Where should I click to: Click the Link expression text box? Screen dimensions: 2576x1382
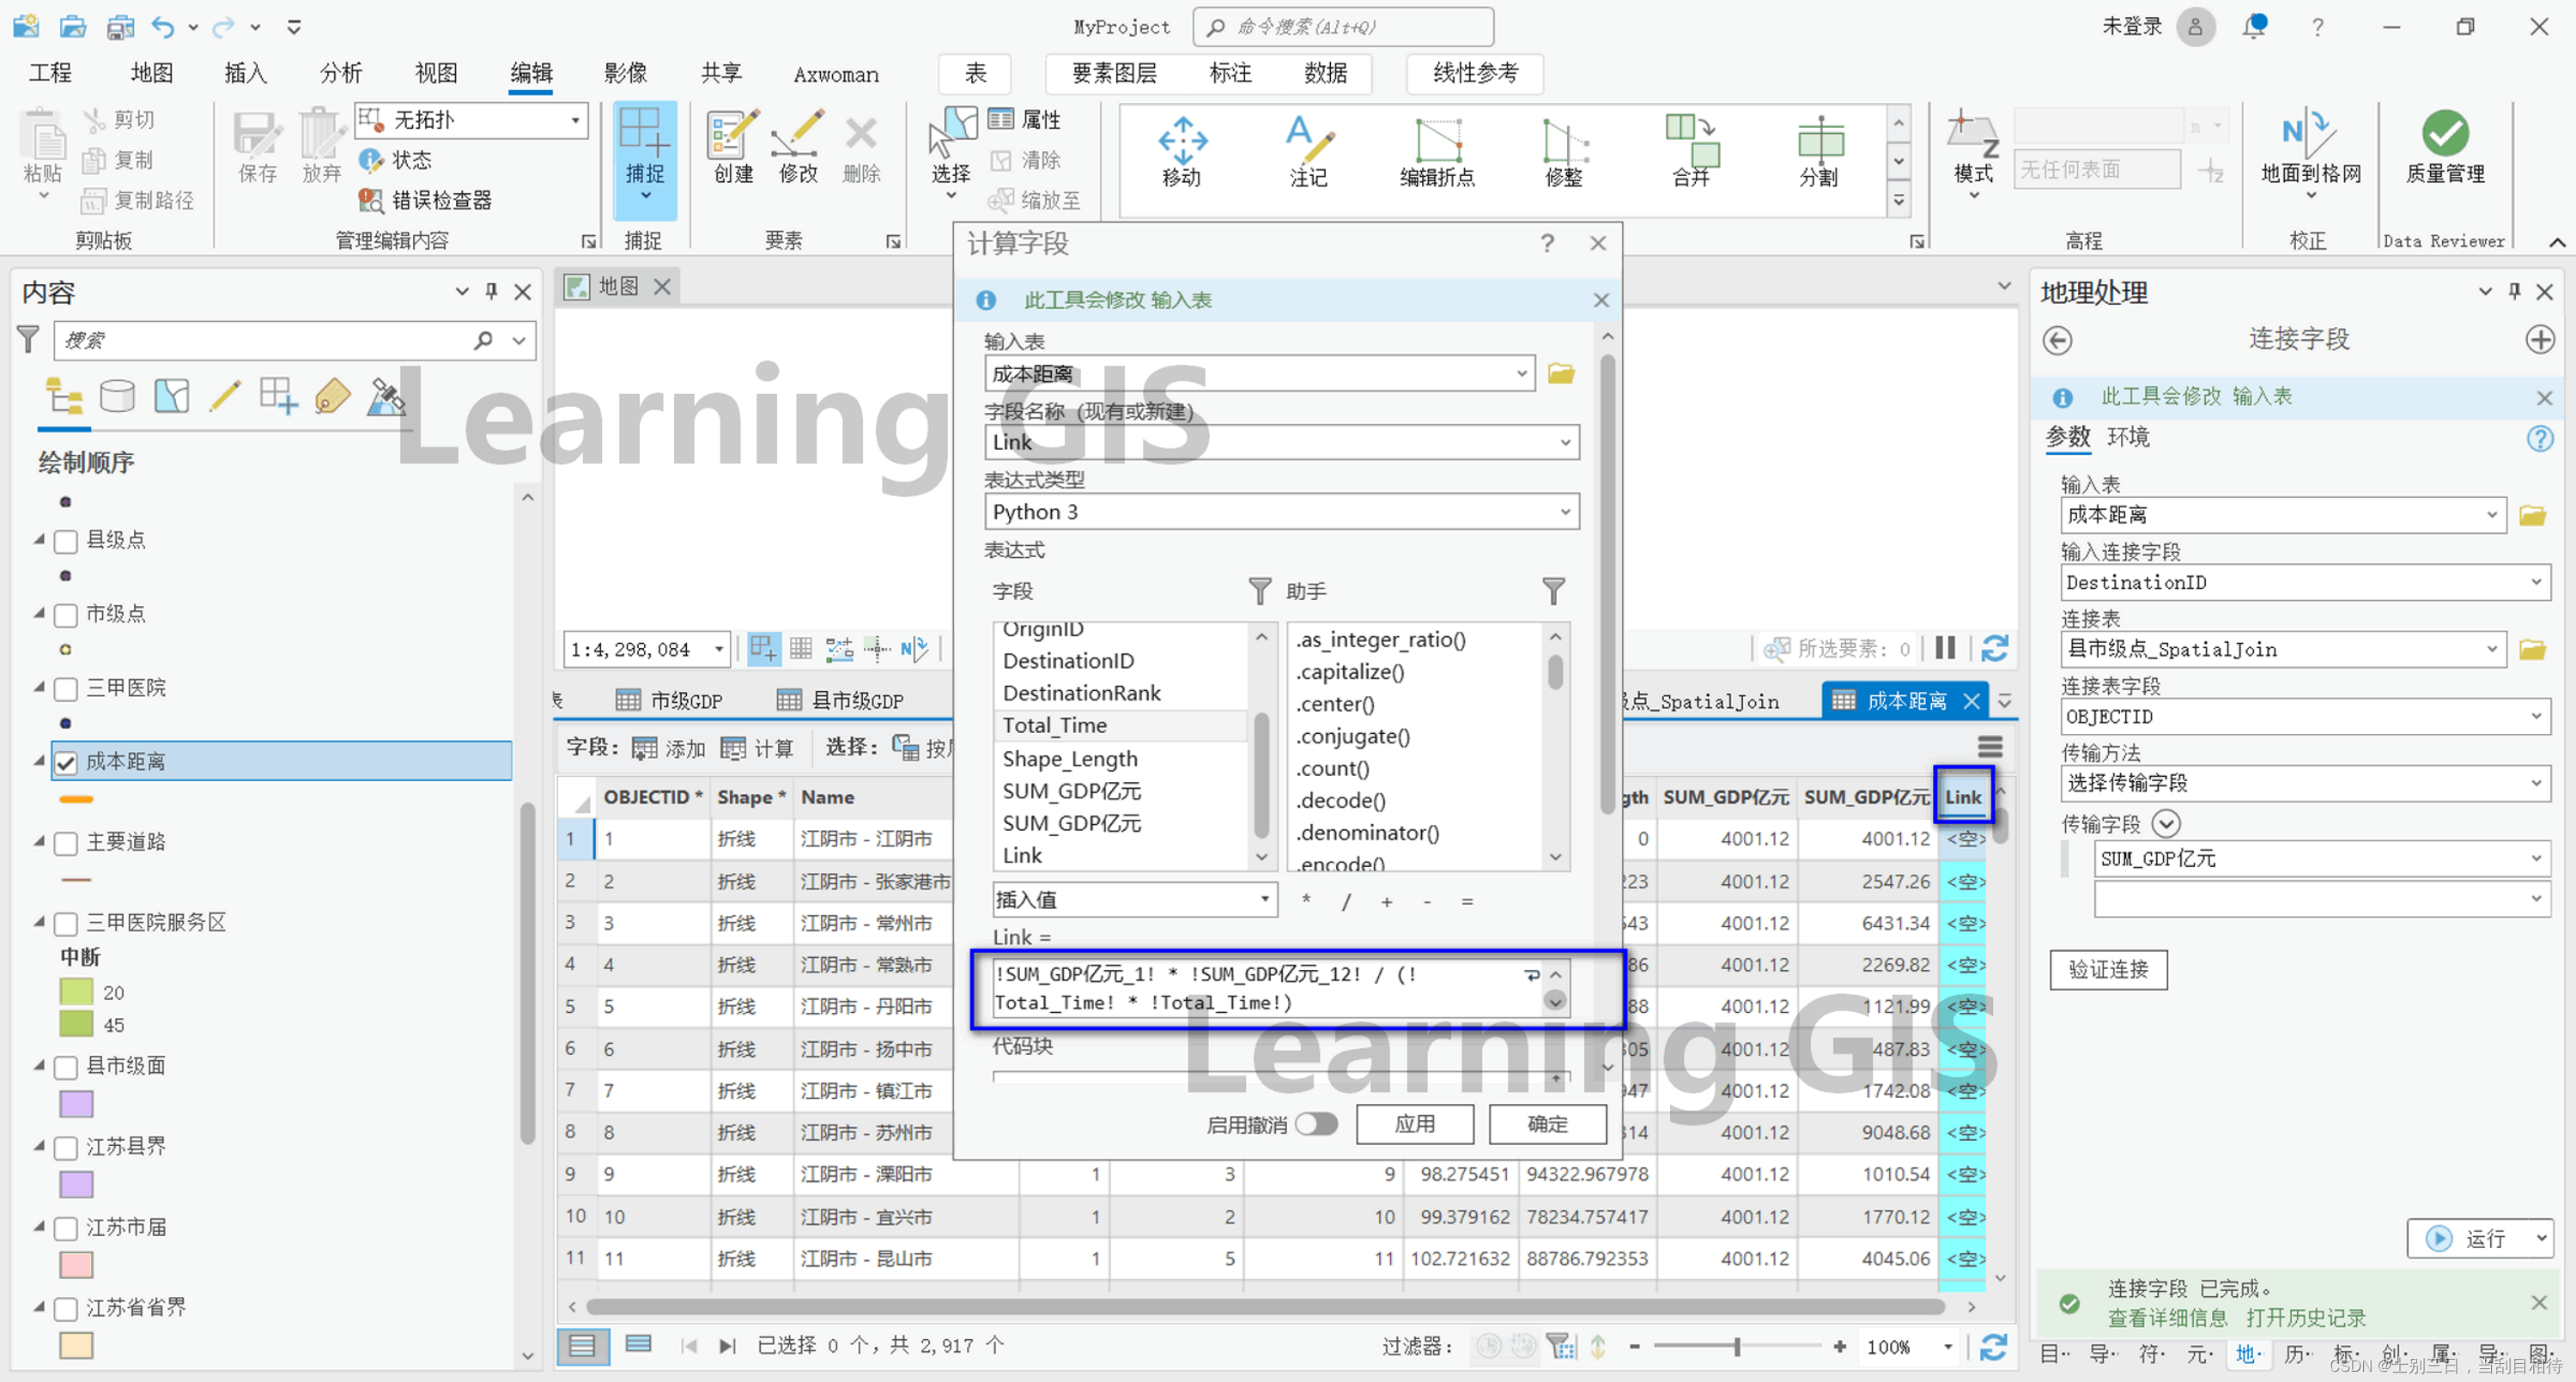(x=1250, y=988)
